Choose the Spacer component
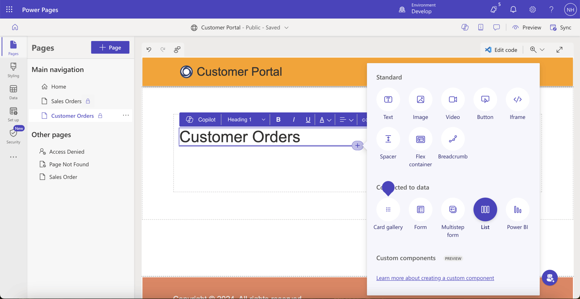Viewport: 580px width, 299px height. pos(388,139)
